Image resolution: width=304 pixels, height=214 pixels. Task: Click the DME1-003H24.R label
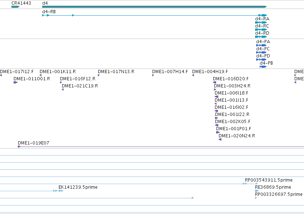232,86
